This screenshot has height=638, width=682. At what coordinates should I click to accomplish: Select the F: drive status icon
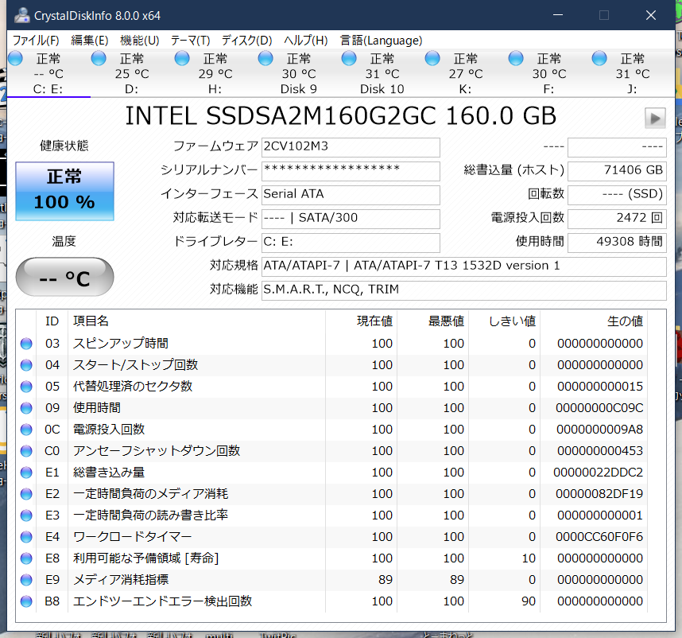pyautogui.click(x=516, y=59)
